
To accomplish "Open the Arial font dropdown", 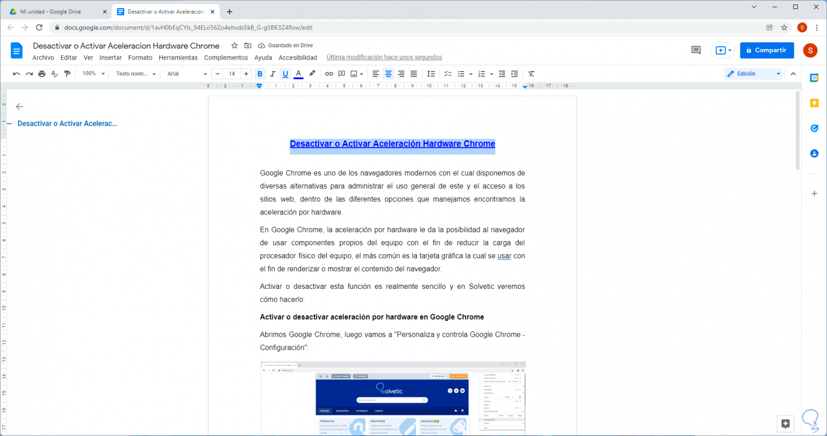I will [187, 74].
